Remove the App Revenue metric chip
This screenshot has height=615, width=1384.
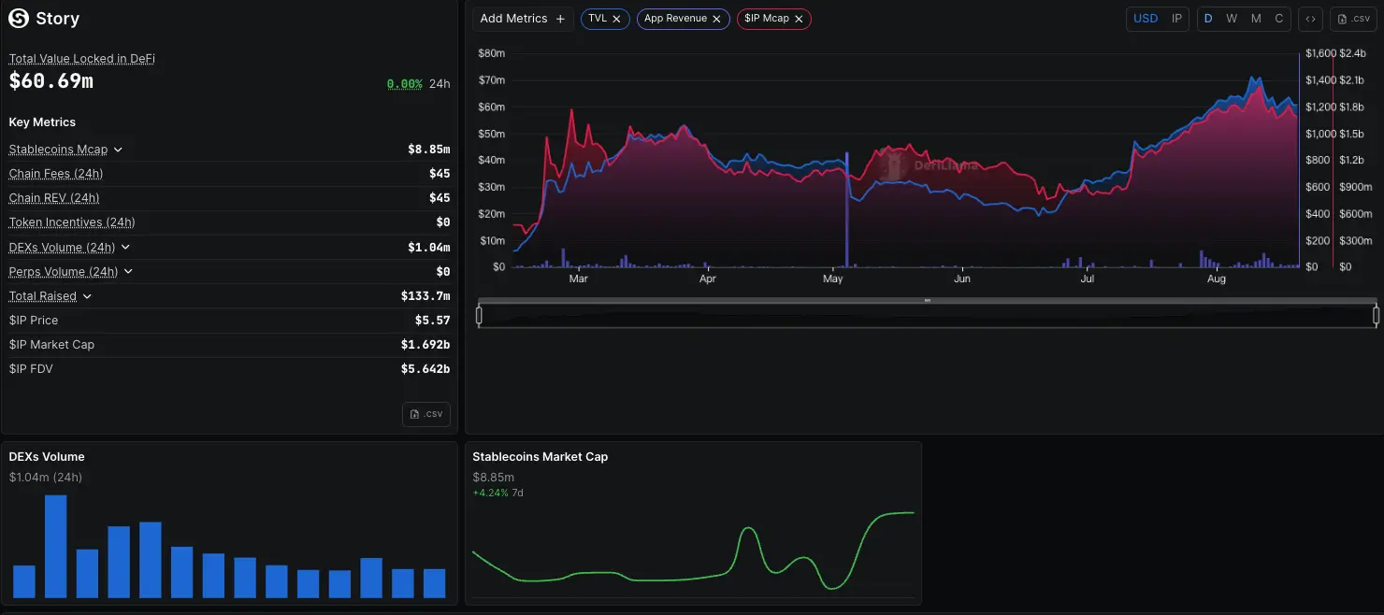pos(716,19)
